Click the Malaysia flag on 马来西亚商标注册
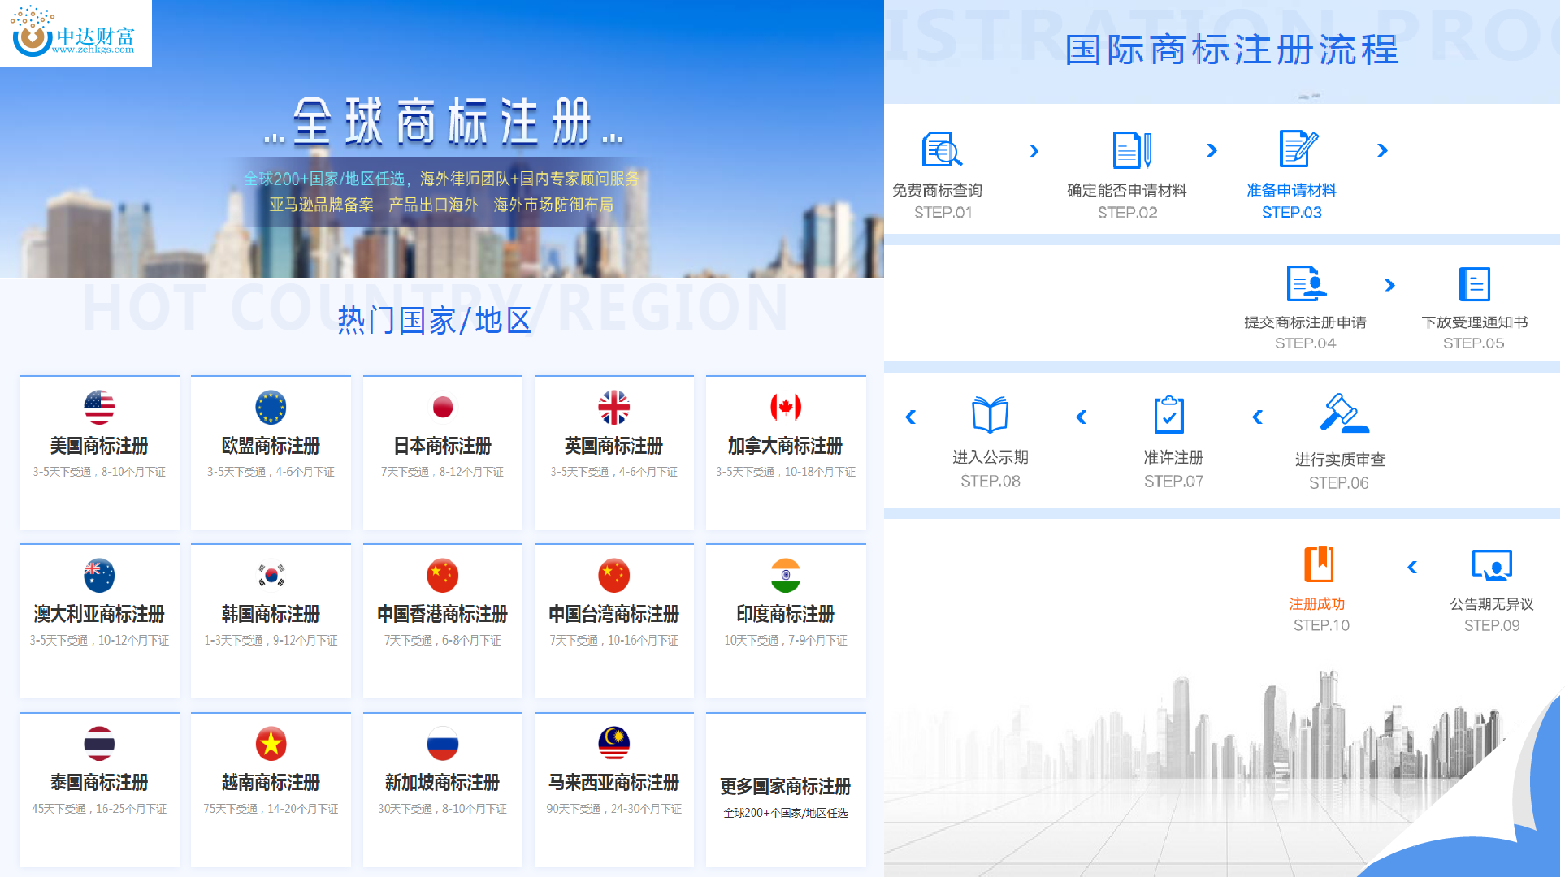 [613, 743]
